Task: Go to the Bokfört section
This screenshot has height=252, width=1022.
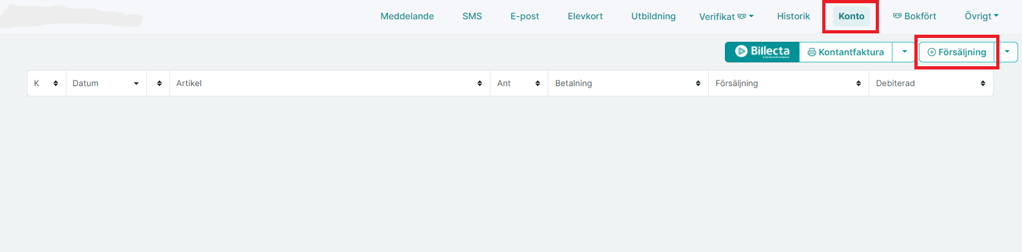Action: click(x=914, y=16)
